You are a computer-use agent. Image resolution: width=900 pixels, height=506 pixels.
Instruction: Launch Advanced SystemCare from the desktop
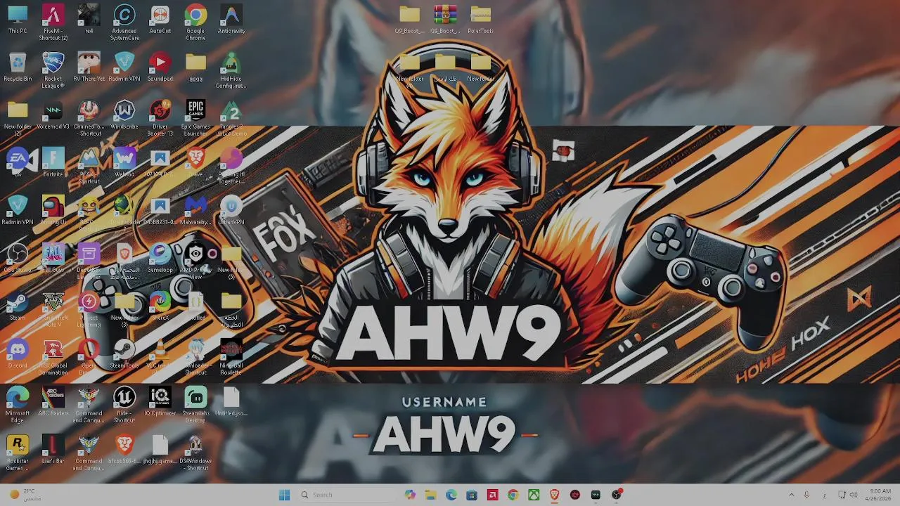124,22
